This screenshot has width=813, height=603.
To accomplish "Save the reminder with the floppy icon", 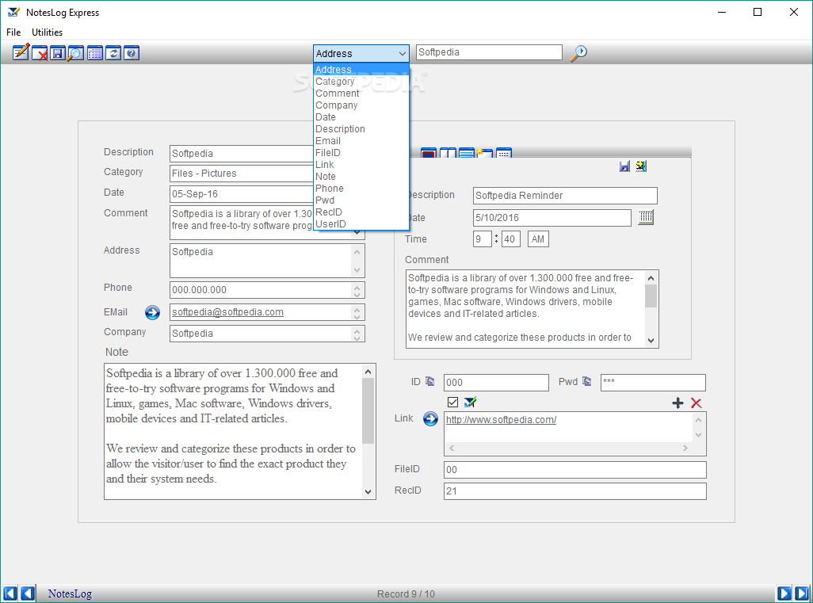I will pyautogui.click(x=624, y=166).
